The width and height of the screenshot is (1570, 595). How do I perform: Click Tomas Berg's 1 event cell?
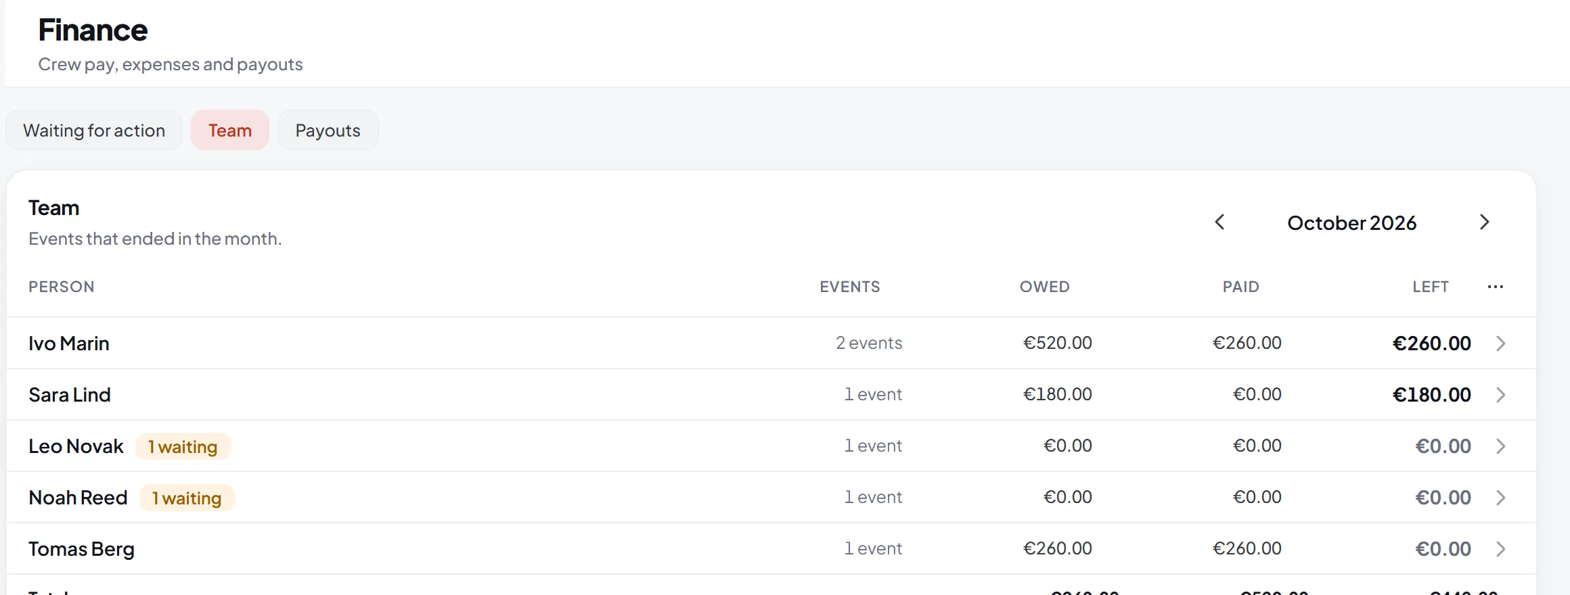pos(873,548)
